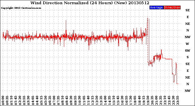The image size is (195, 106).
Task: Select the Wind Direction Normalized chart title
Action: tap(90, 3)
